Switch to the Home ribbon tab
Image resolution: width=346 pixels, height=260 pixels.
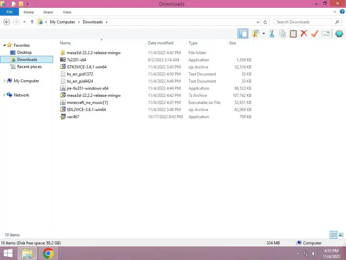point(29,12)
